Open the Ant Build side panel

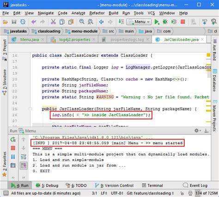point(214,49)
